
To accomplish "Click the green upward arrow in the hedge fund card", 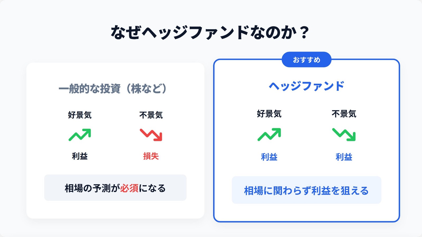I will pos(269,135).
